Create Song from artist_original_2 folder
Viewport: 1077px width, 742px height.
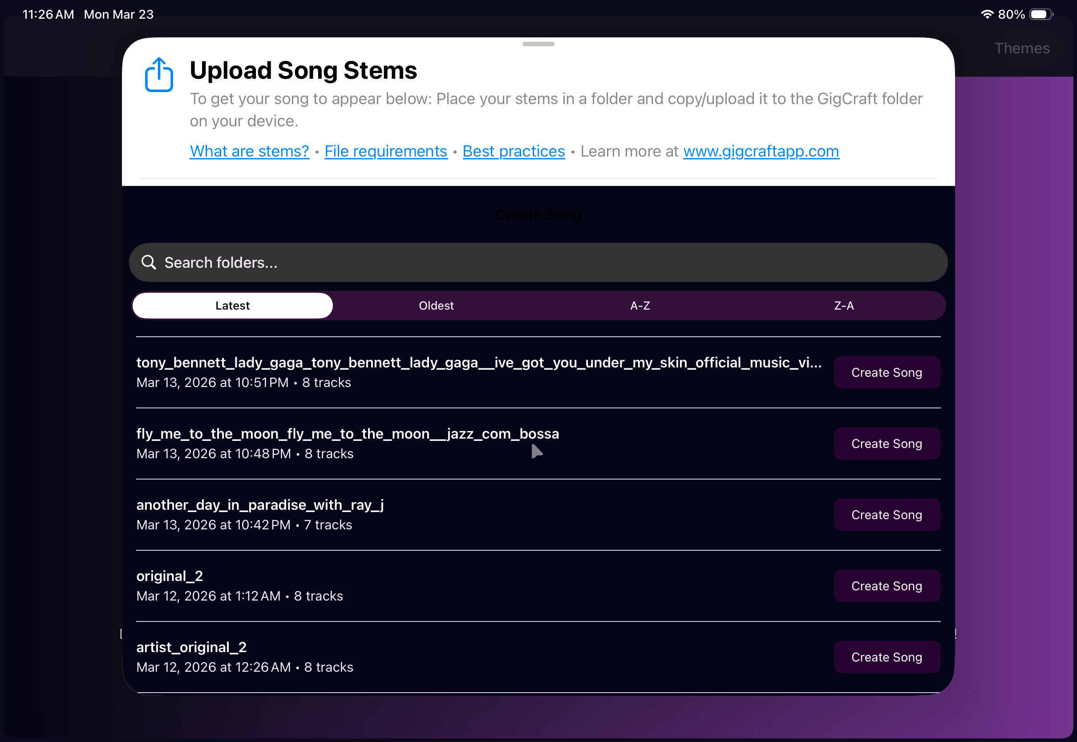[x=887, y=657]
